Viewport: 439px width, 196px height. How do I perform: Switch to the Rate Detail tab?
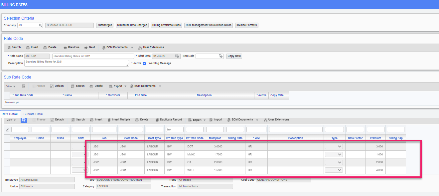10,114
